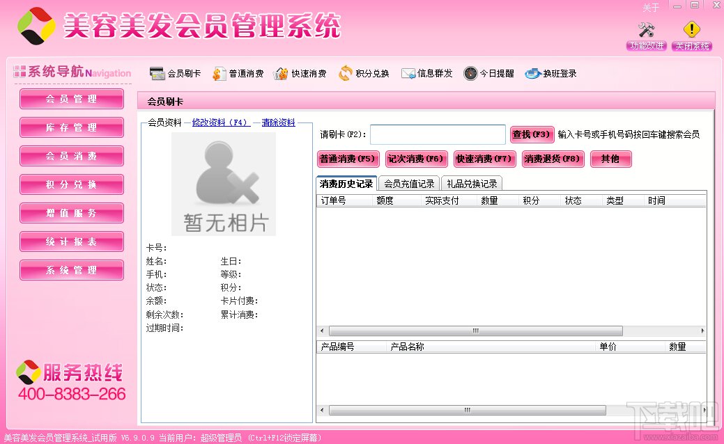Click the history table scrollbar right arrow
Viewport: 724px width, 444px height.
pos(702,331)
